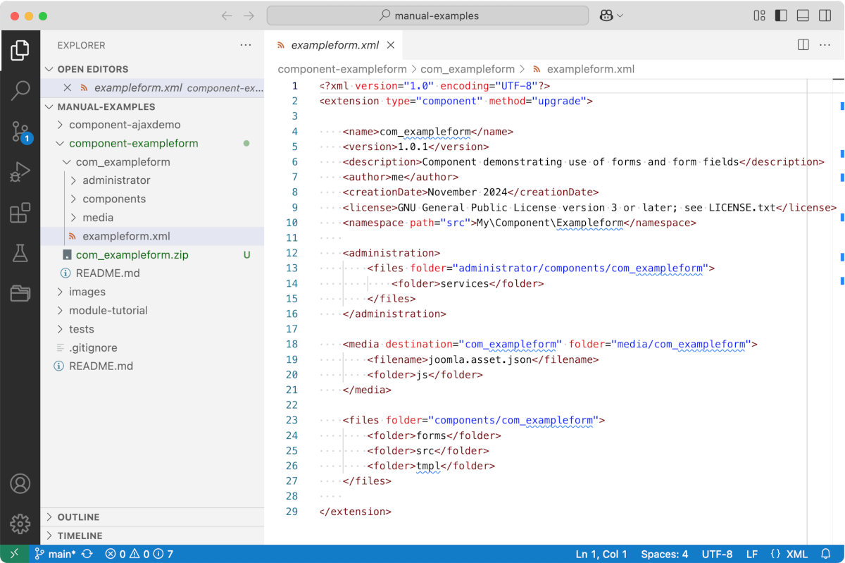
Task: Toggle the secondary sidebar from the title bar
Action: point(824,15)
